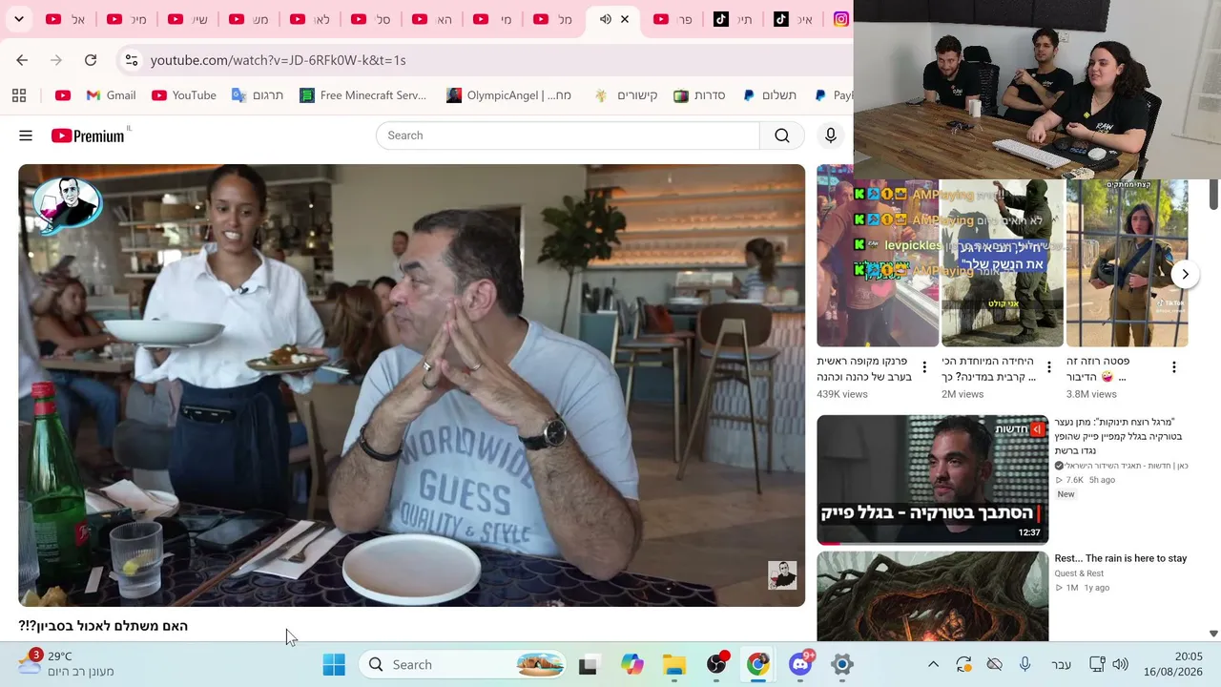
Task: Open the Chrome apps grid shortcut
Action: click(19, 95)
